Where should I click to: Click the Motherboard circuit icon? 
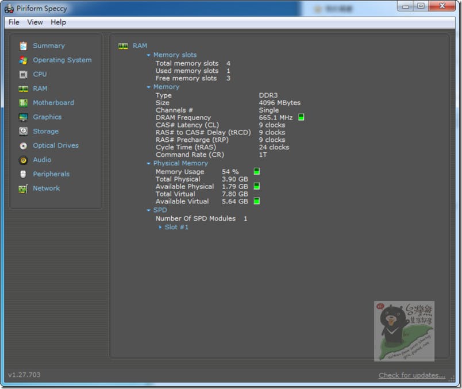(x=24, y=103)
